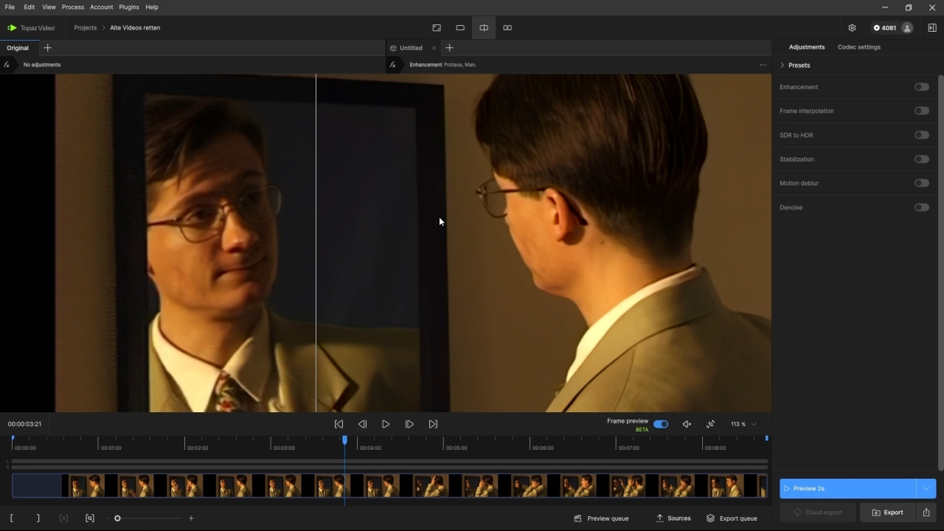Click the zoom-to-selection timeline icon
The width and height of the screenshot is (944, 531).
(90, 518)
